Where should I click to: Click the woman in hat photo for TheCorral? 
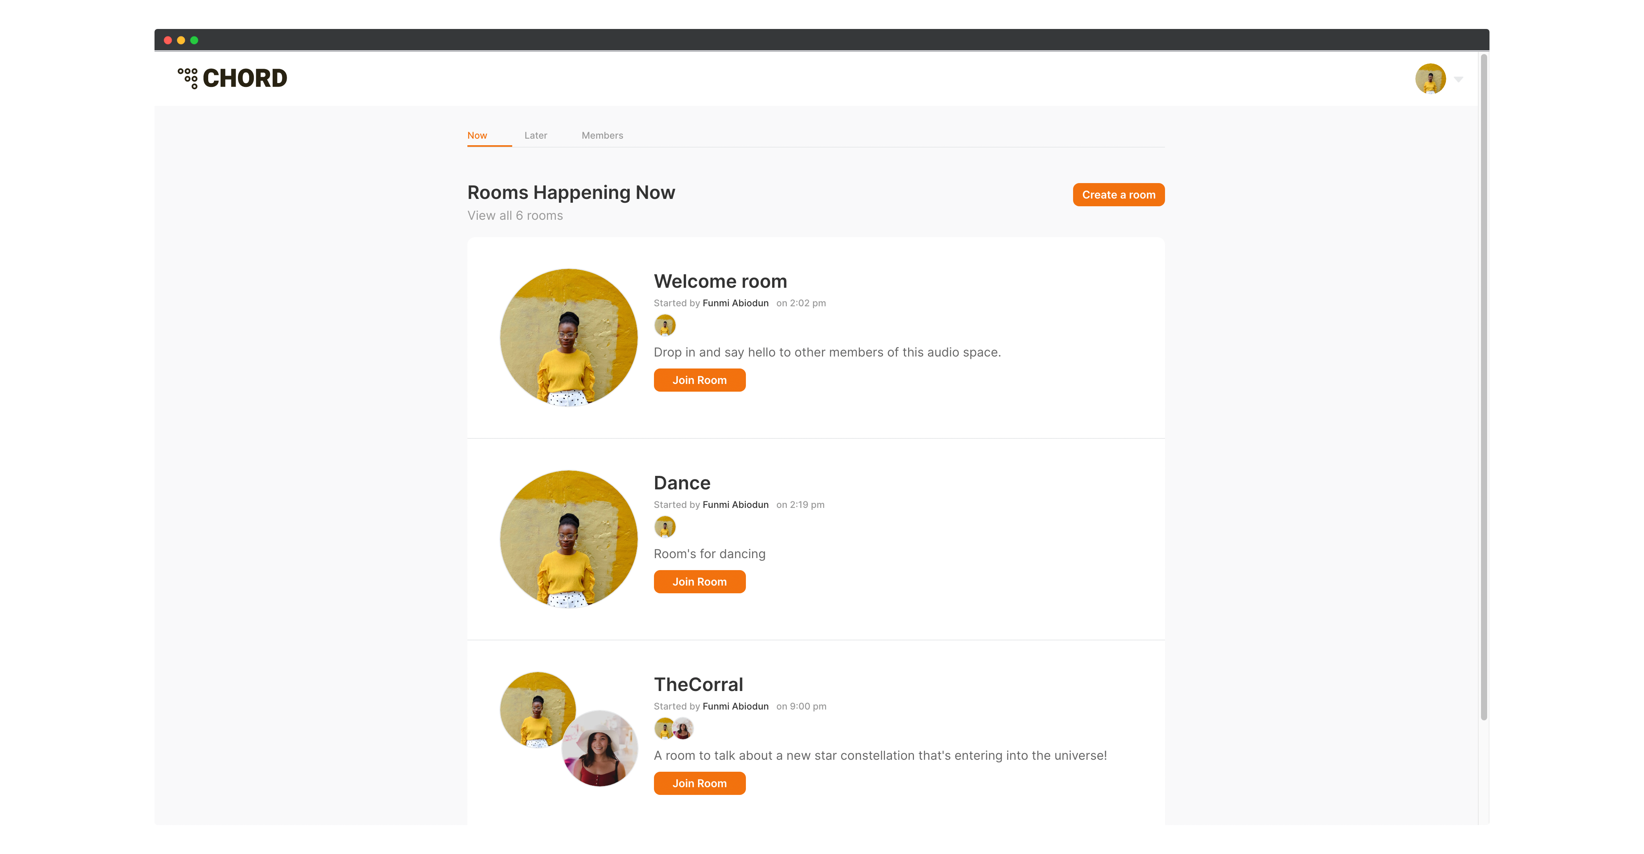tap(600, 748)
